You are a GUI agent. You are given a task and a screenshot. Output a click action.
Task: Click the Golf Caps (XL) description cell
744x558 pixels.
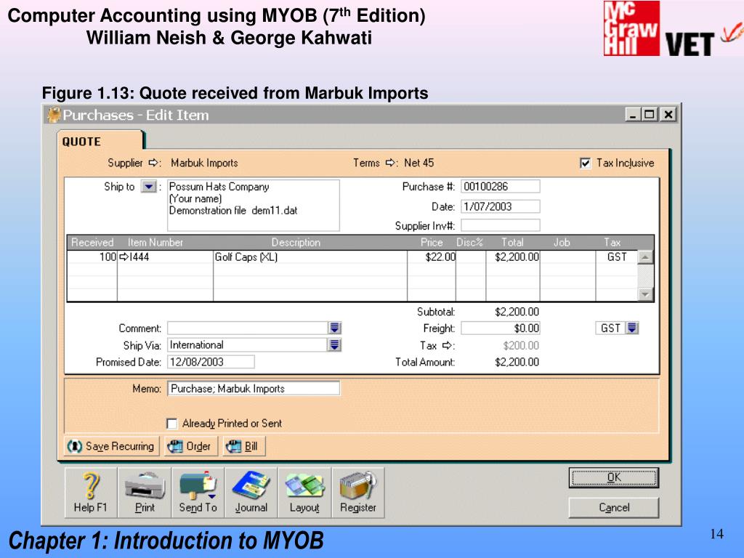310,256
